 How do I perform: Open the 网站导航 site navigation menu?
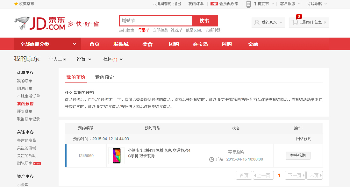316,4
